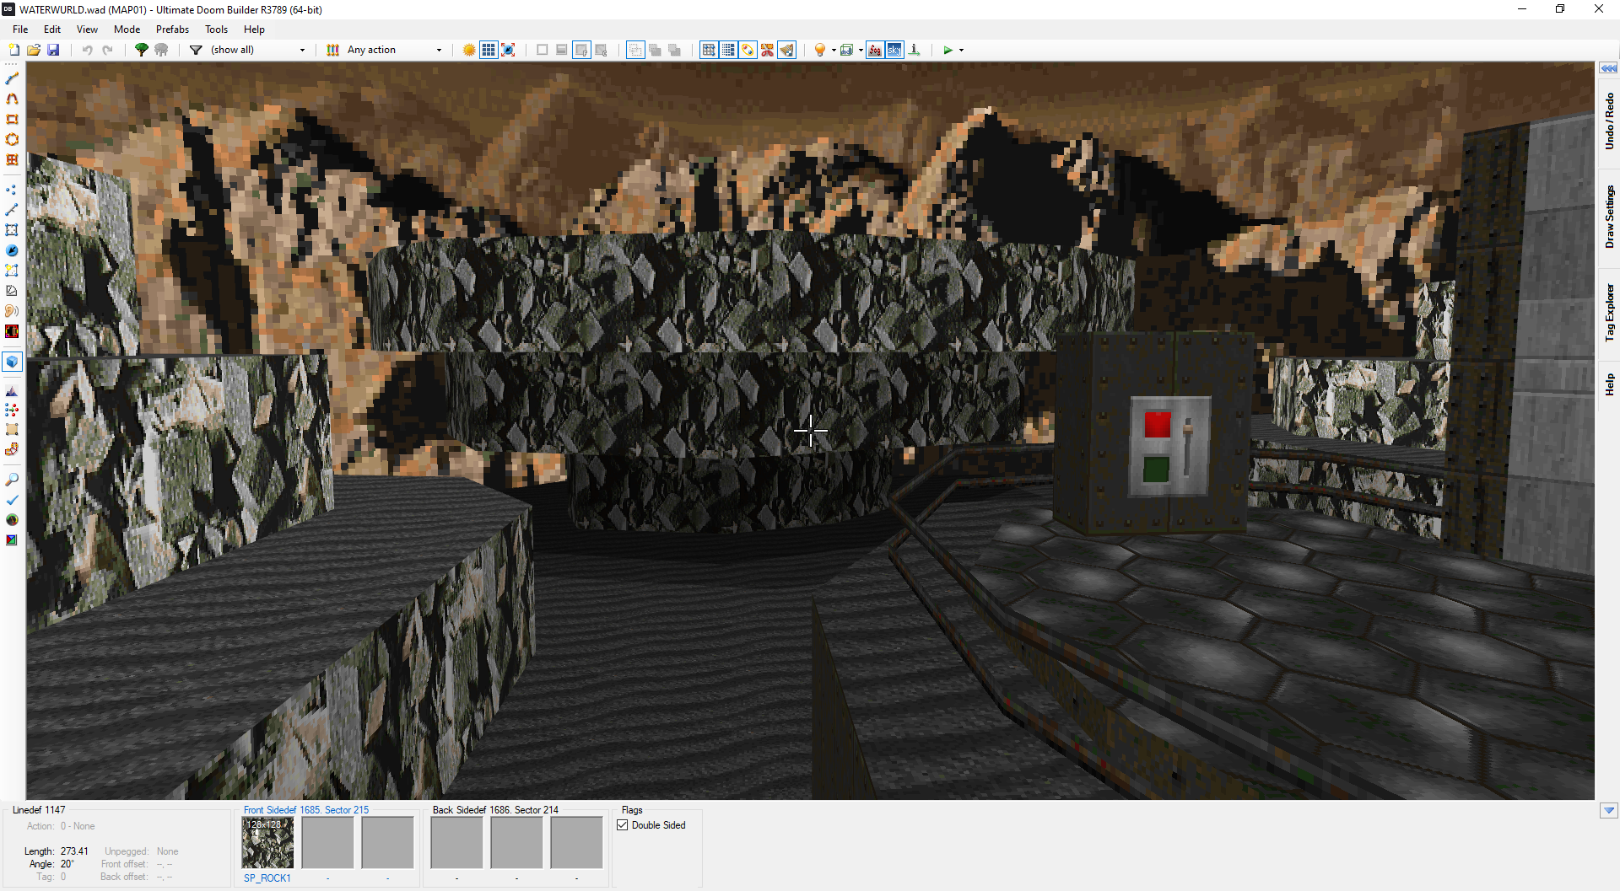Open the model rendering dropdown arrow
The height and width of the screenshot is (891, 1620).
[861, 50]
